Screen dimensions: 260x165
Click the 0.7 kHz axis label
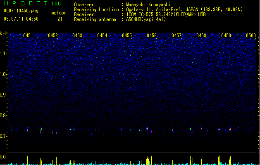click(x=3, y=136)
